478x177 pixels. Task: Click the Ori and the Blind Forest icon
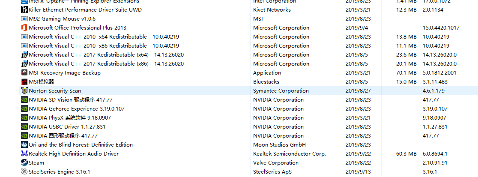[24, 145]
